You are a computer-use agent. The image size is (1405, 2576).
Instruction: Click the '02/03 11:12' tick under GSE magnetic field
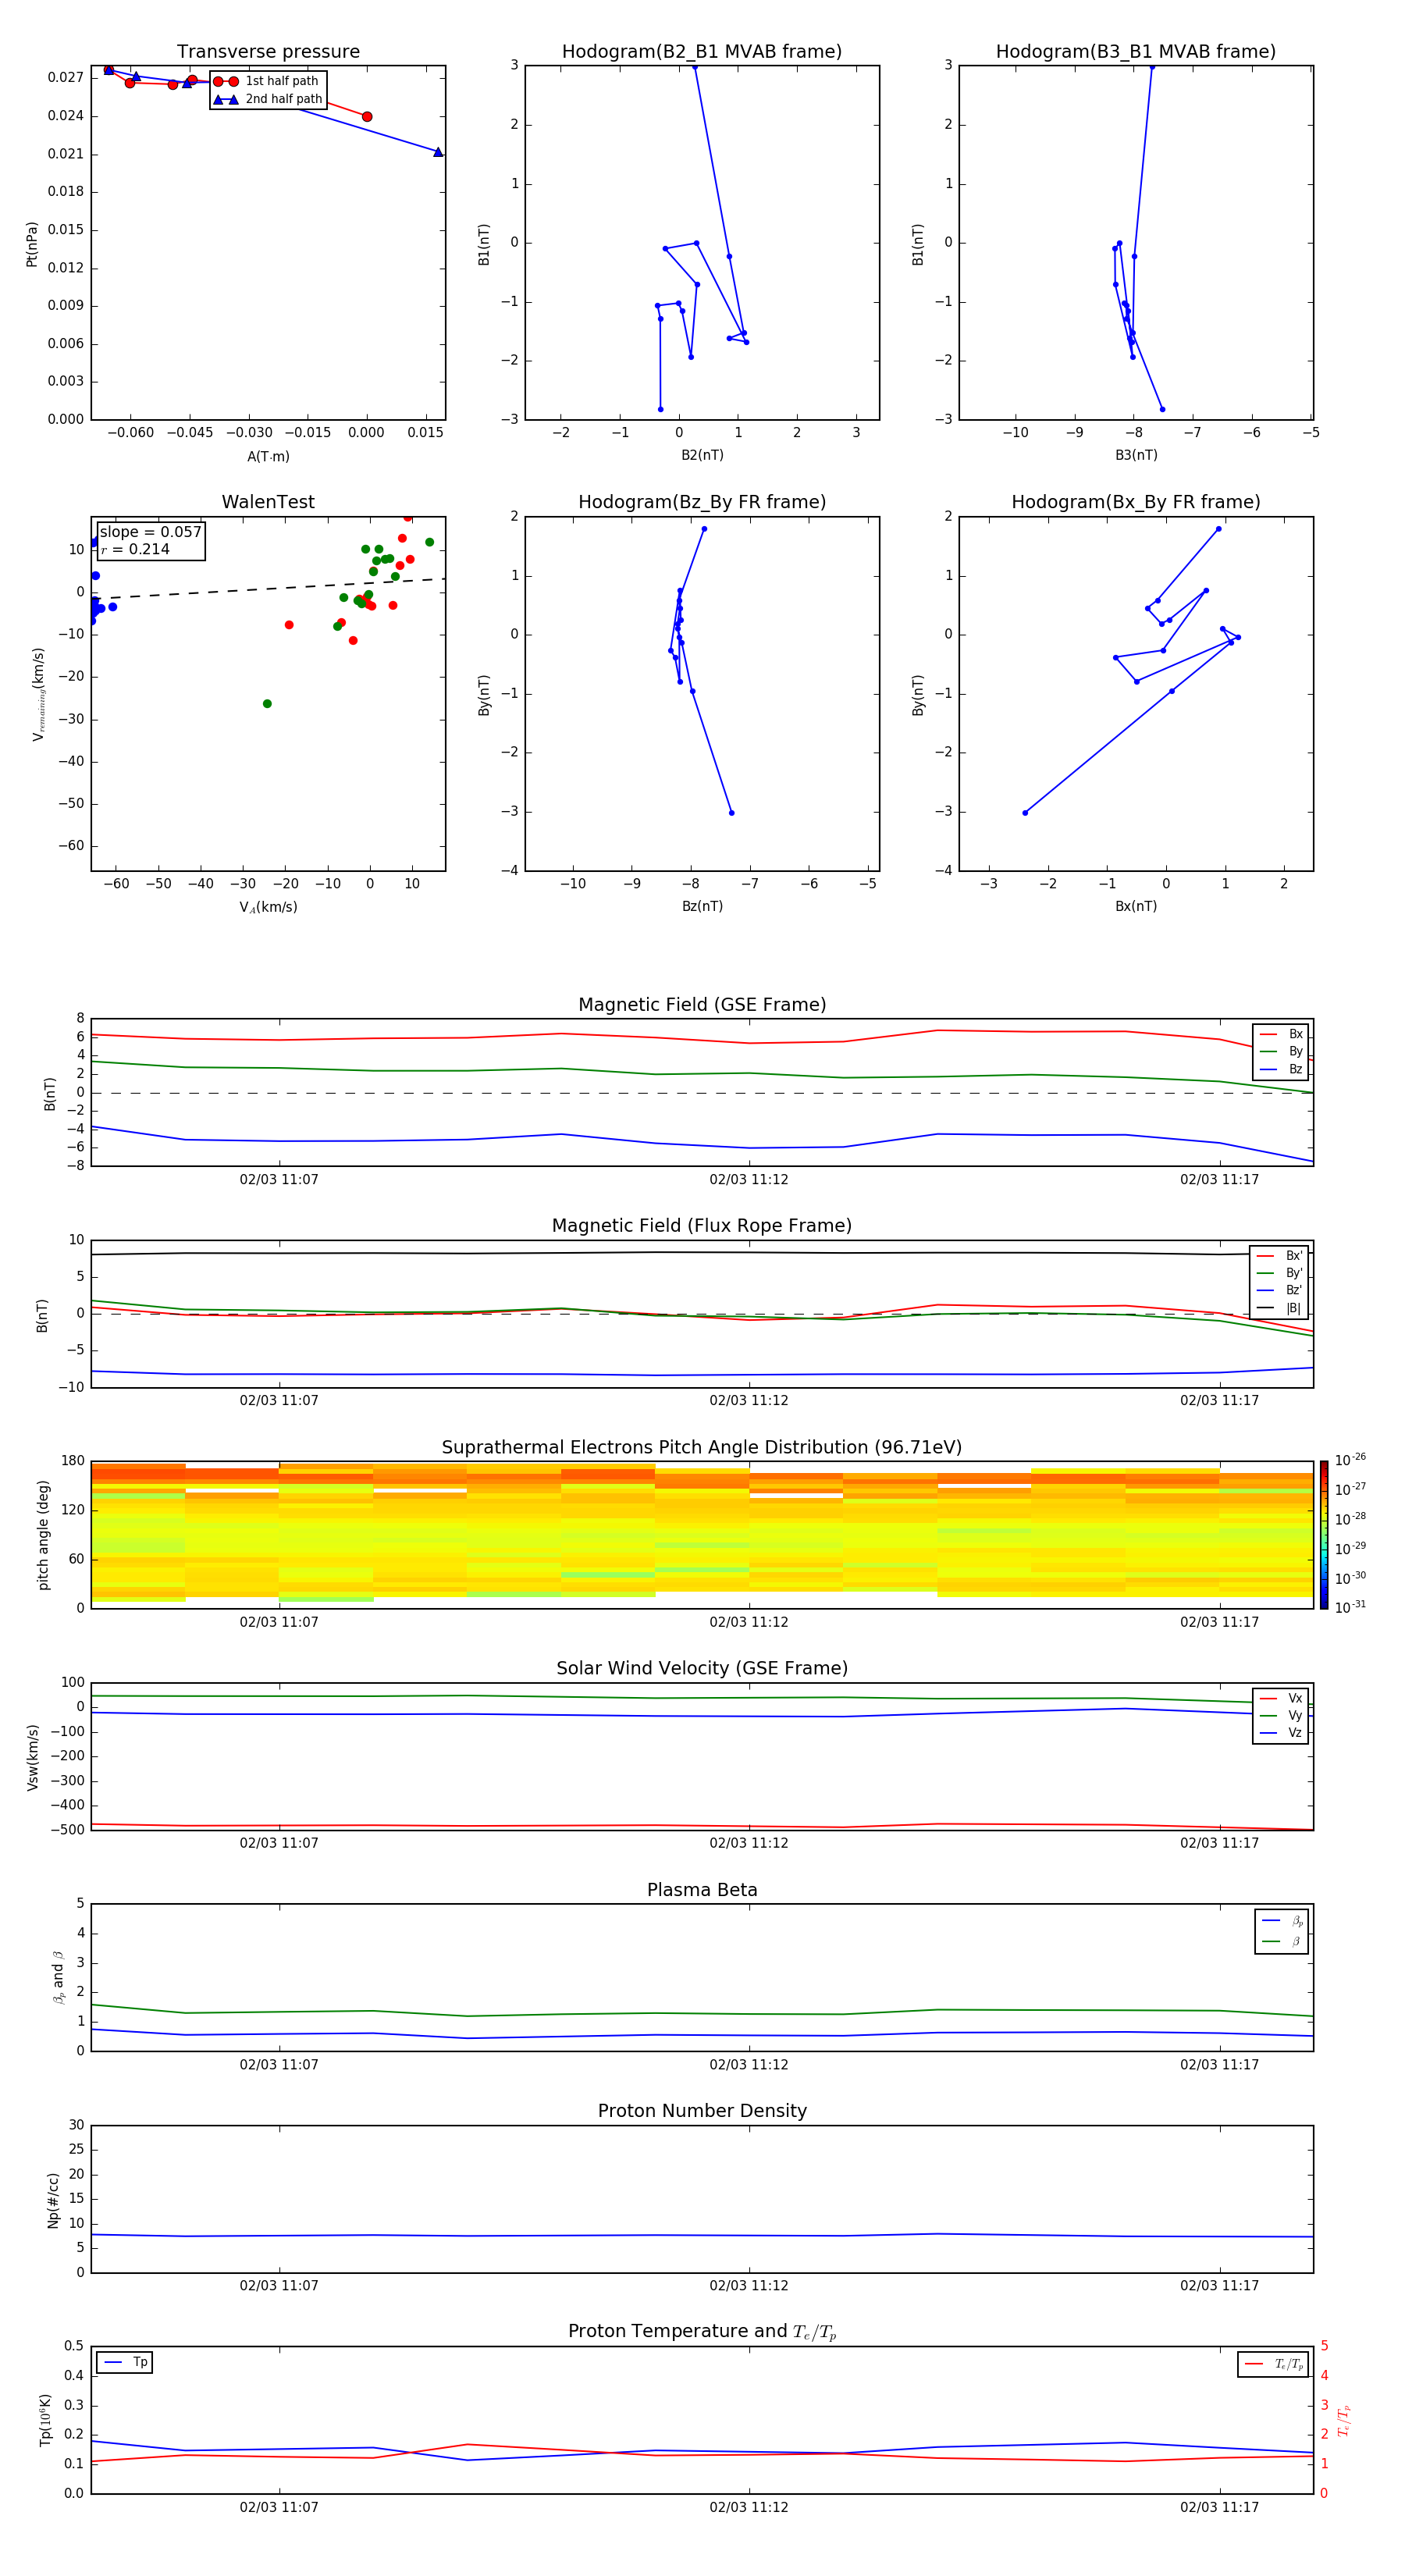[x=749, y=1180]
